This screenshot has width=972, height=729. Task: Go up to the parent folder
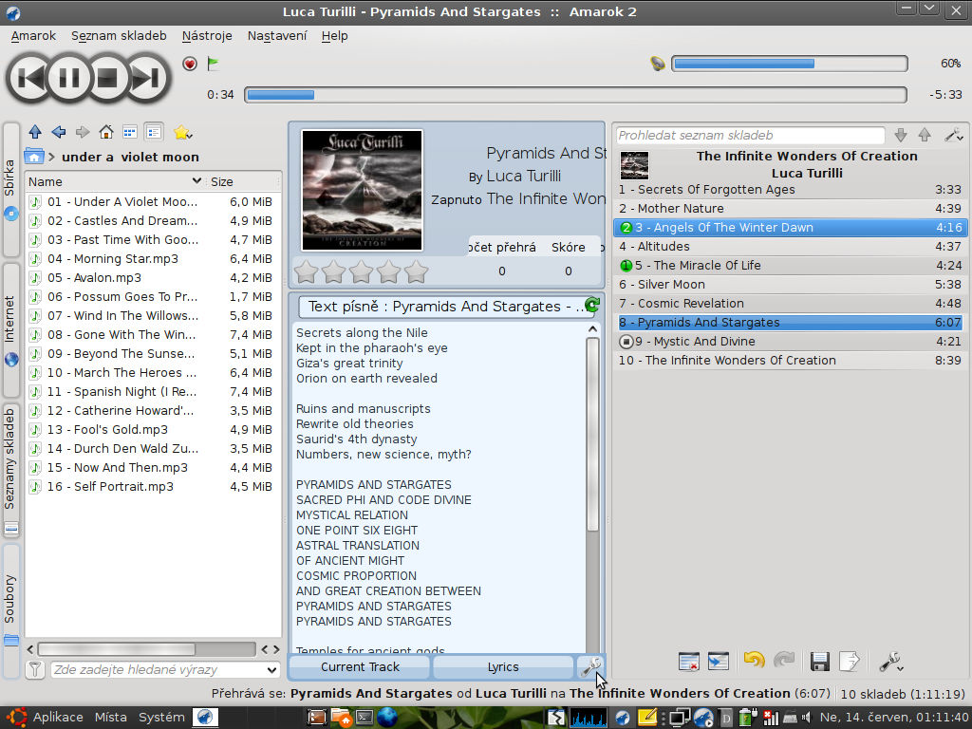(35, 132)
